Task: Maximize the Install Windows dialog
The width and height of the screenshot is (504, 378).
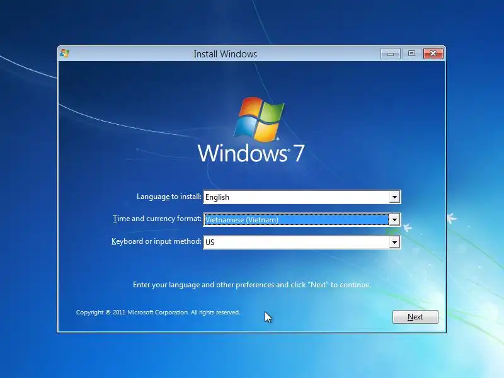Action: pyautogui.click(x=411, y=54)
